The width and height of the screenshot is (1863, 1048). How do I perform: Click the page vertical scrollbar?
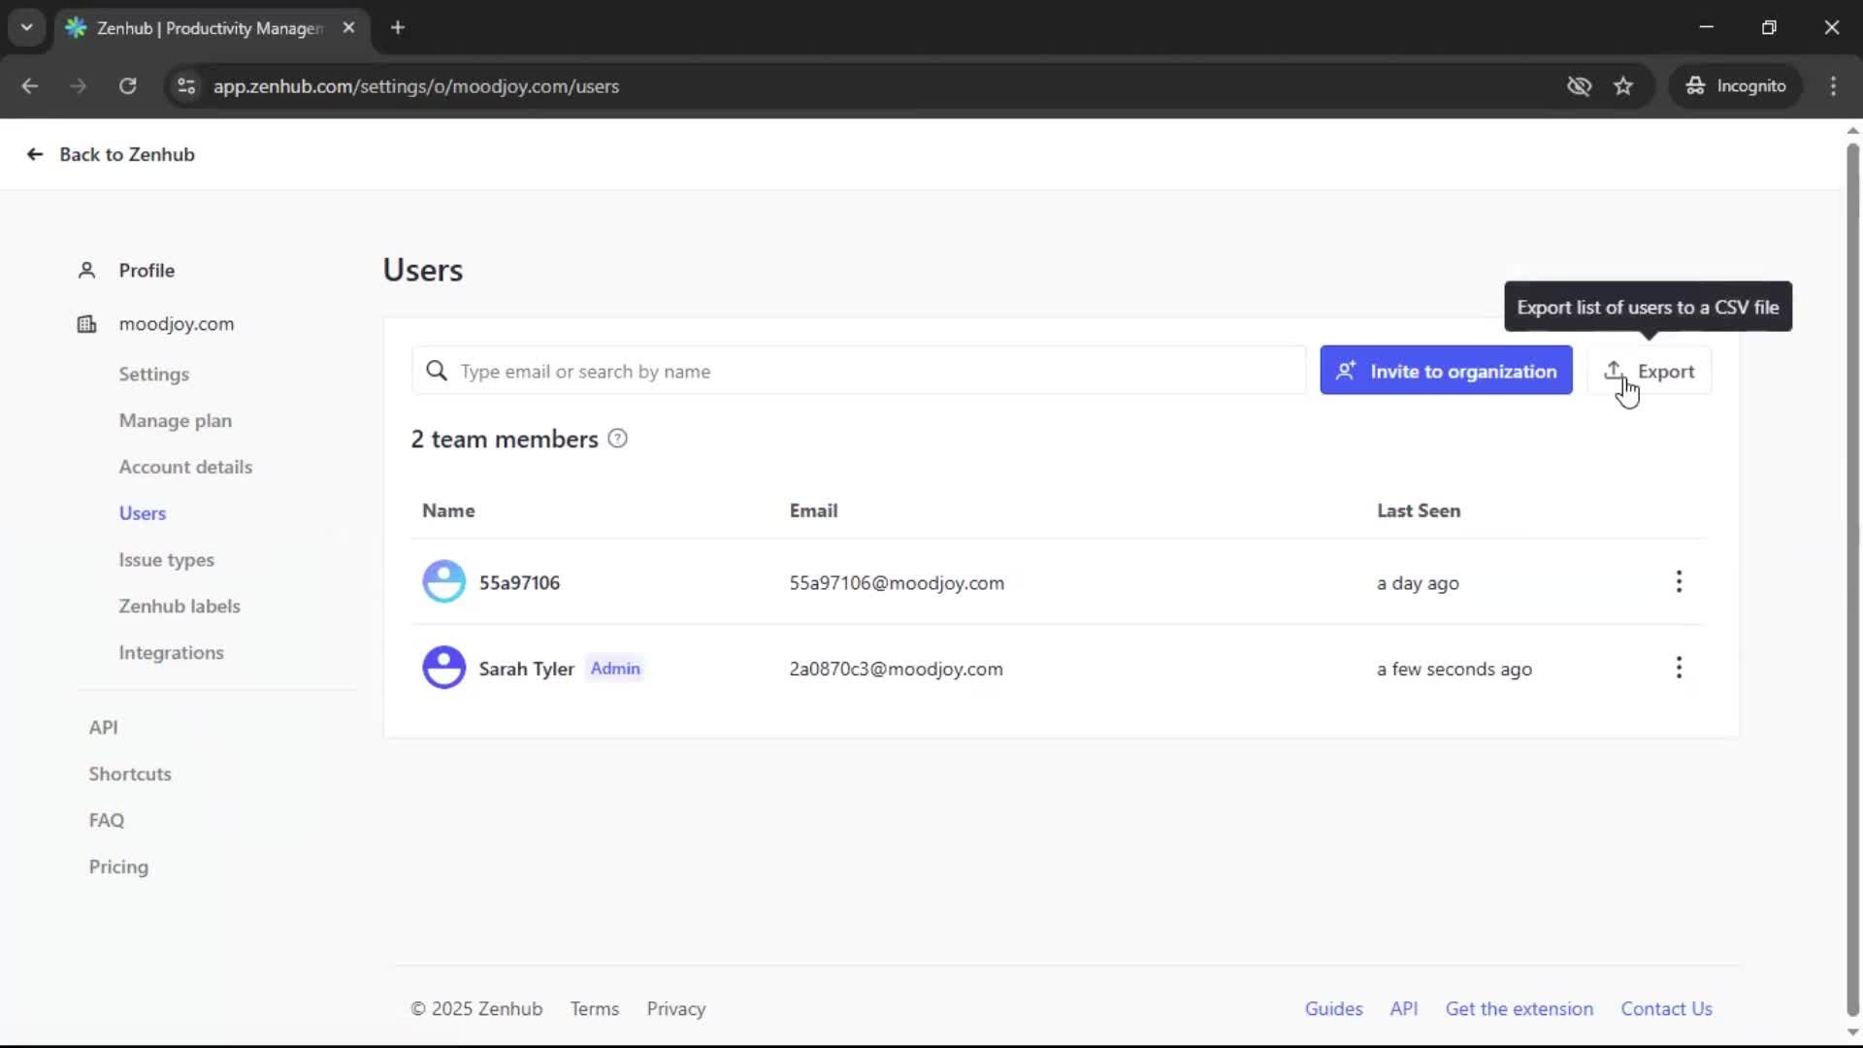tap(1851, 582)
